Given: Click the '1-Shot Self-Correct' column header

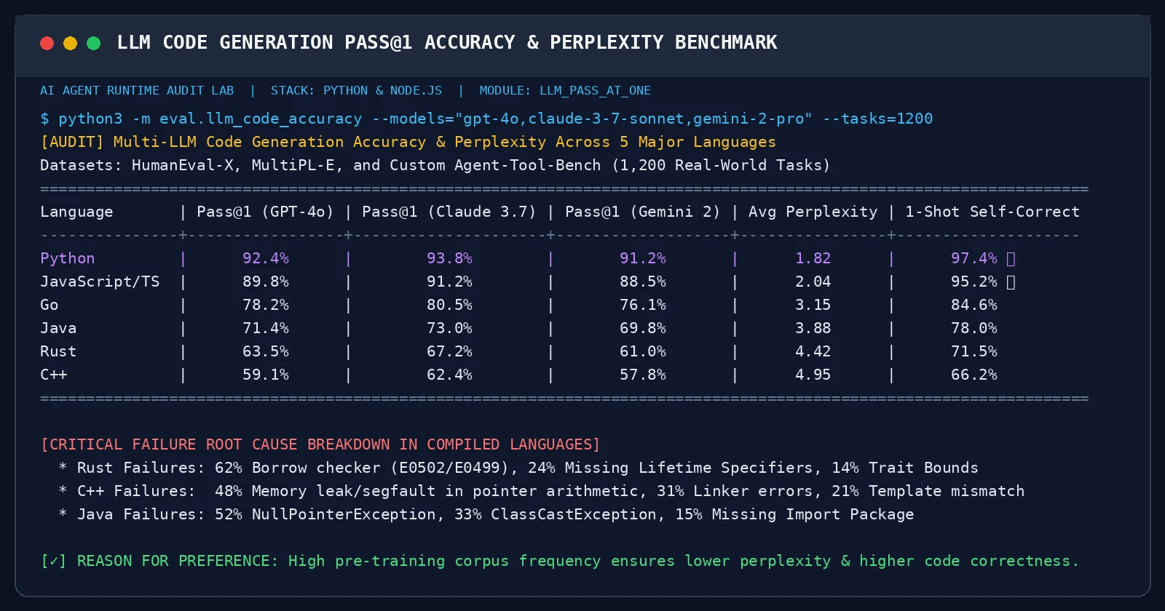Looking at the screenshot, I should pos(992,212).
